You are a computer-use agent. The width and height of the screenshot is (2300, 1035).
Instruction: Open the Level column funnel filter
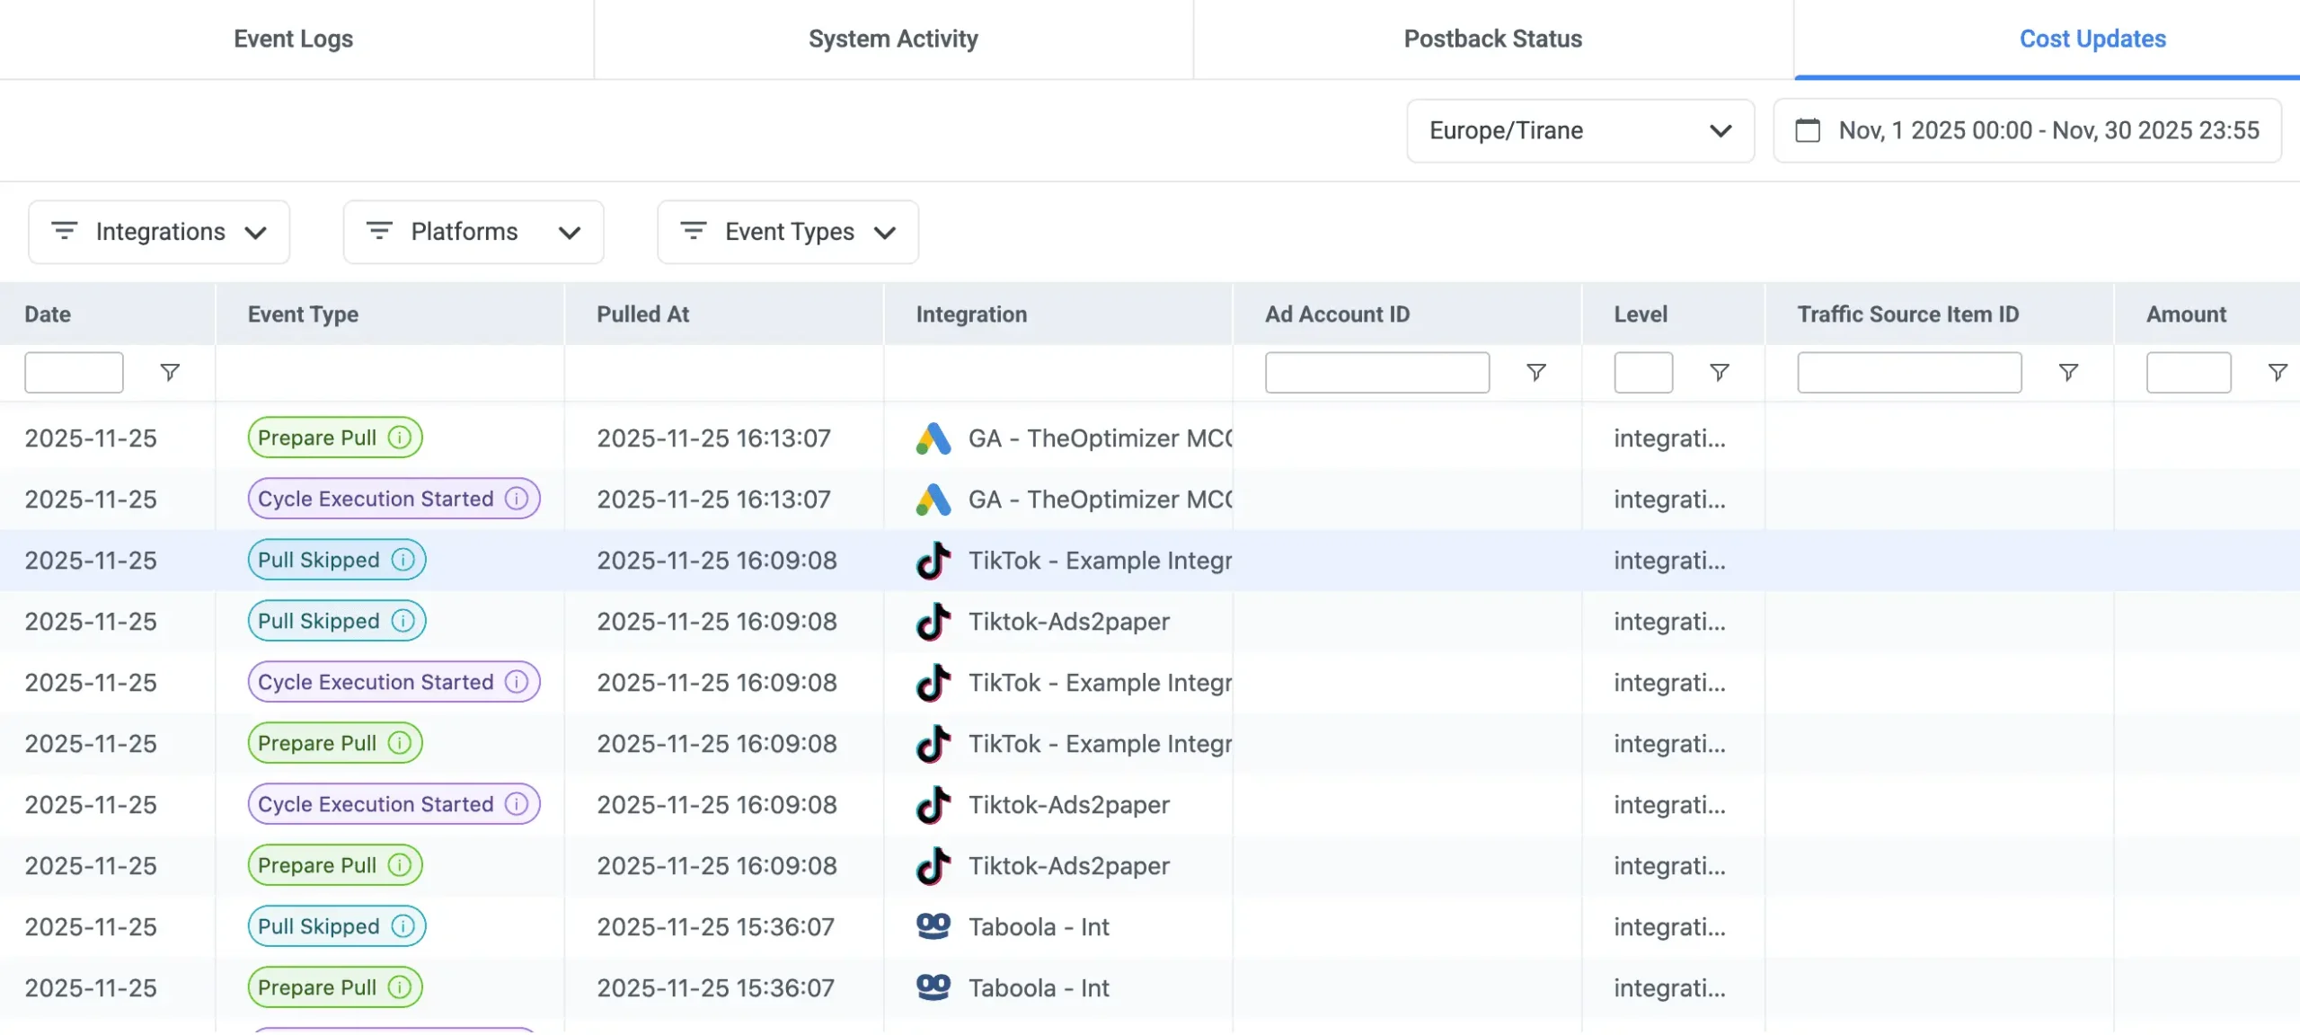pos(1720,372)
